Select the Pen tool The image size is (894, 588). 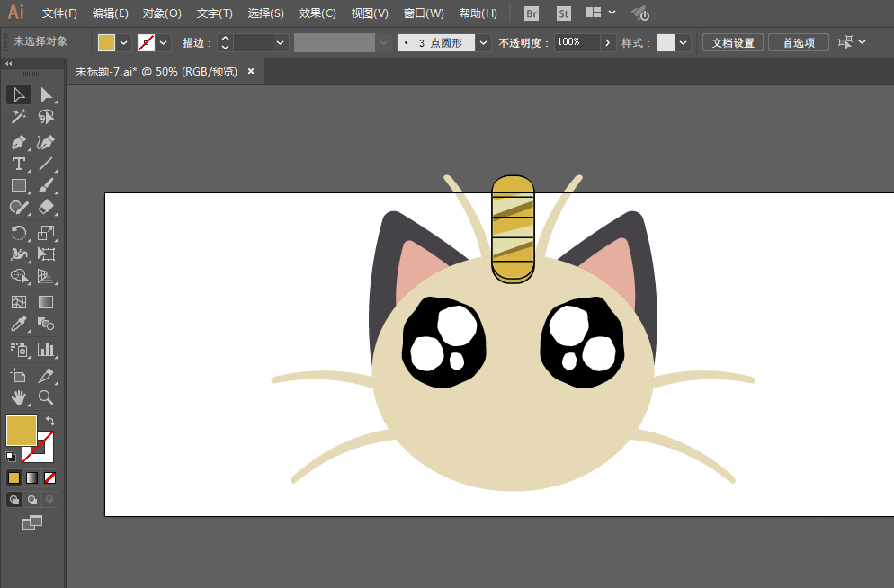(19, 142)
